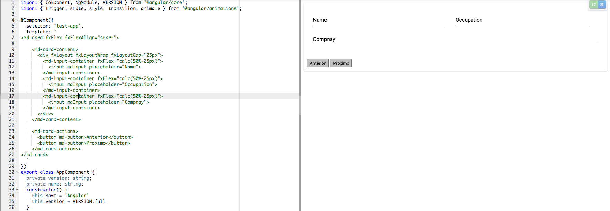Click the '@angular/animations' import string
The height and width of the screenshot is (211, 610).
pos(211,8)
